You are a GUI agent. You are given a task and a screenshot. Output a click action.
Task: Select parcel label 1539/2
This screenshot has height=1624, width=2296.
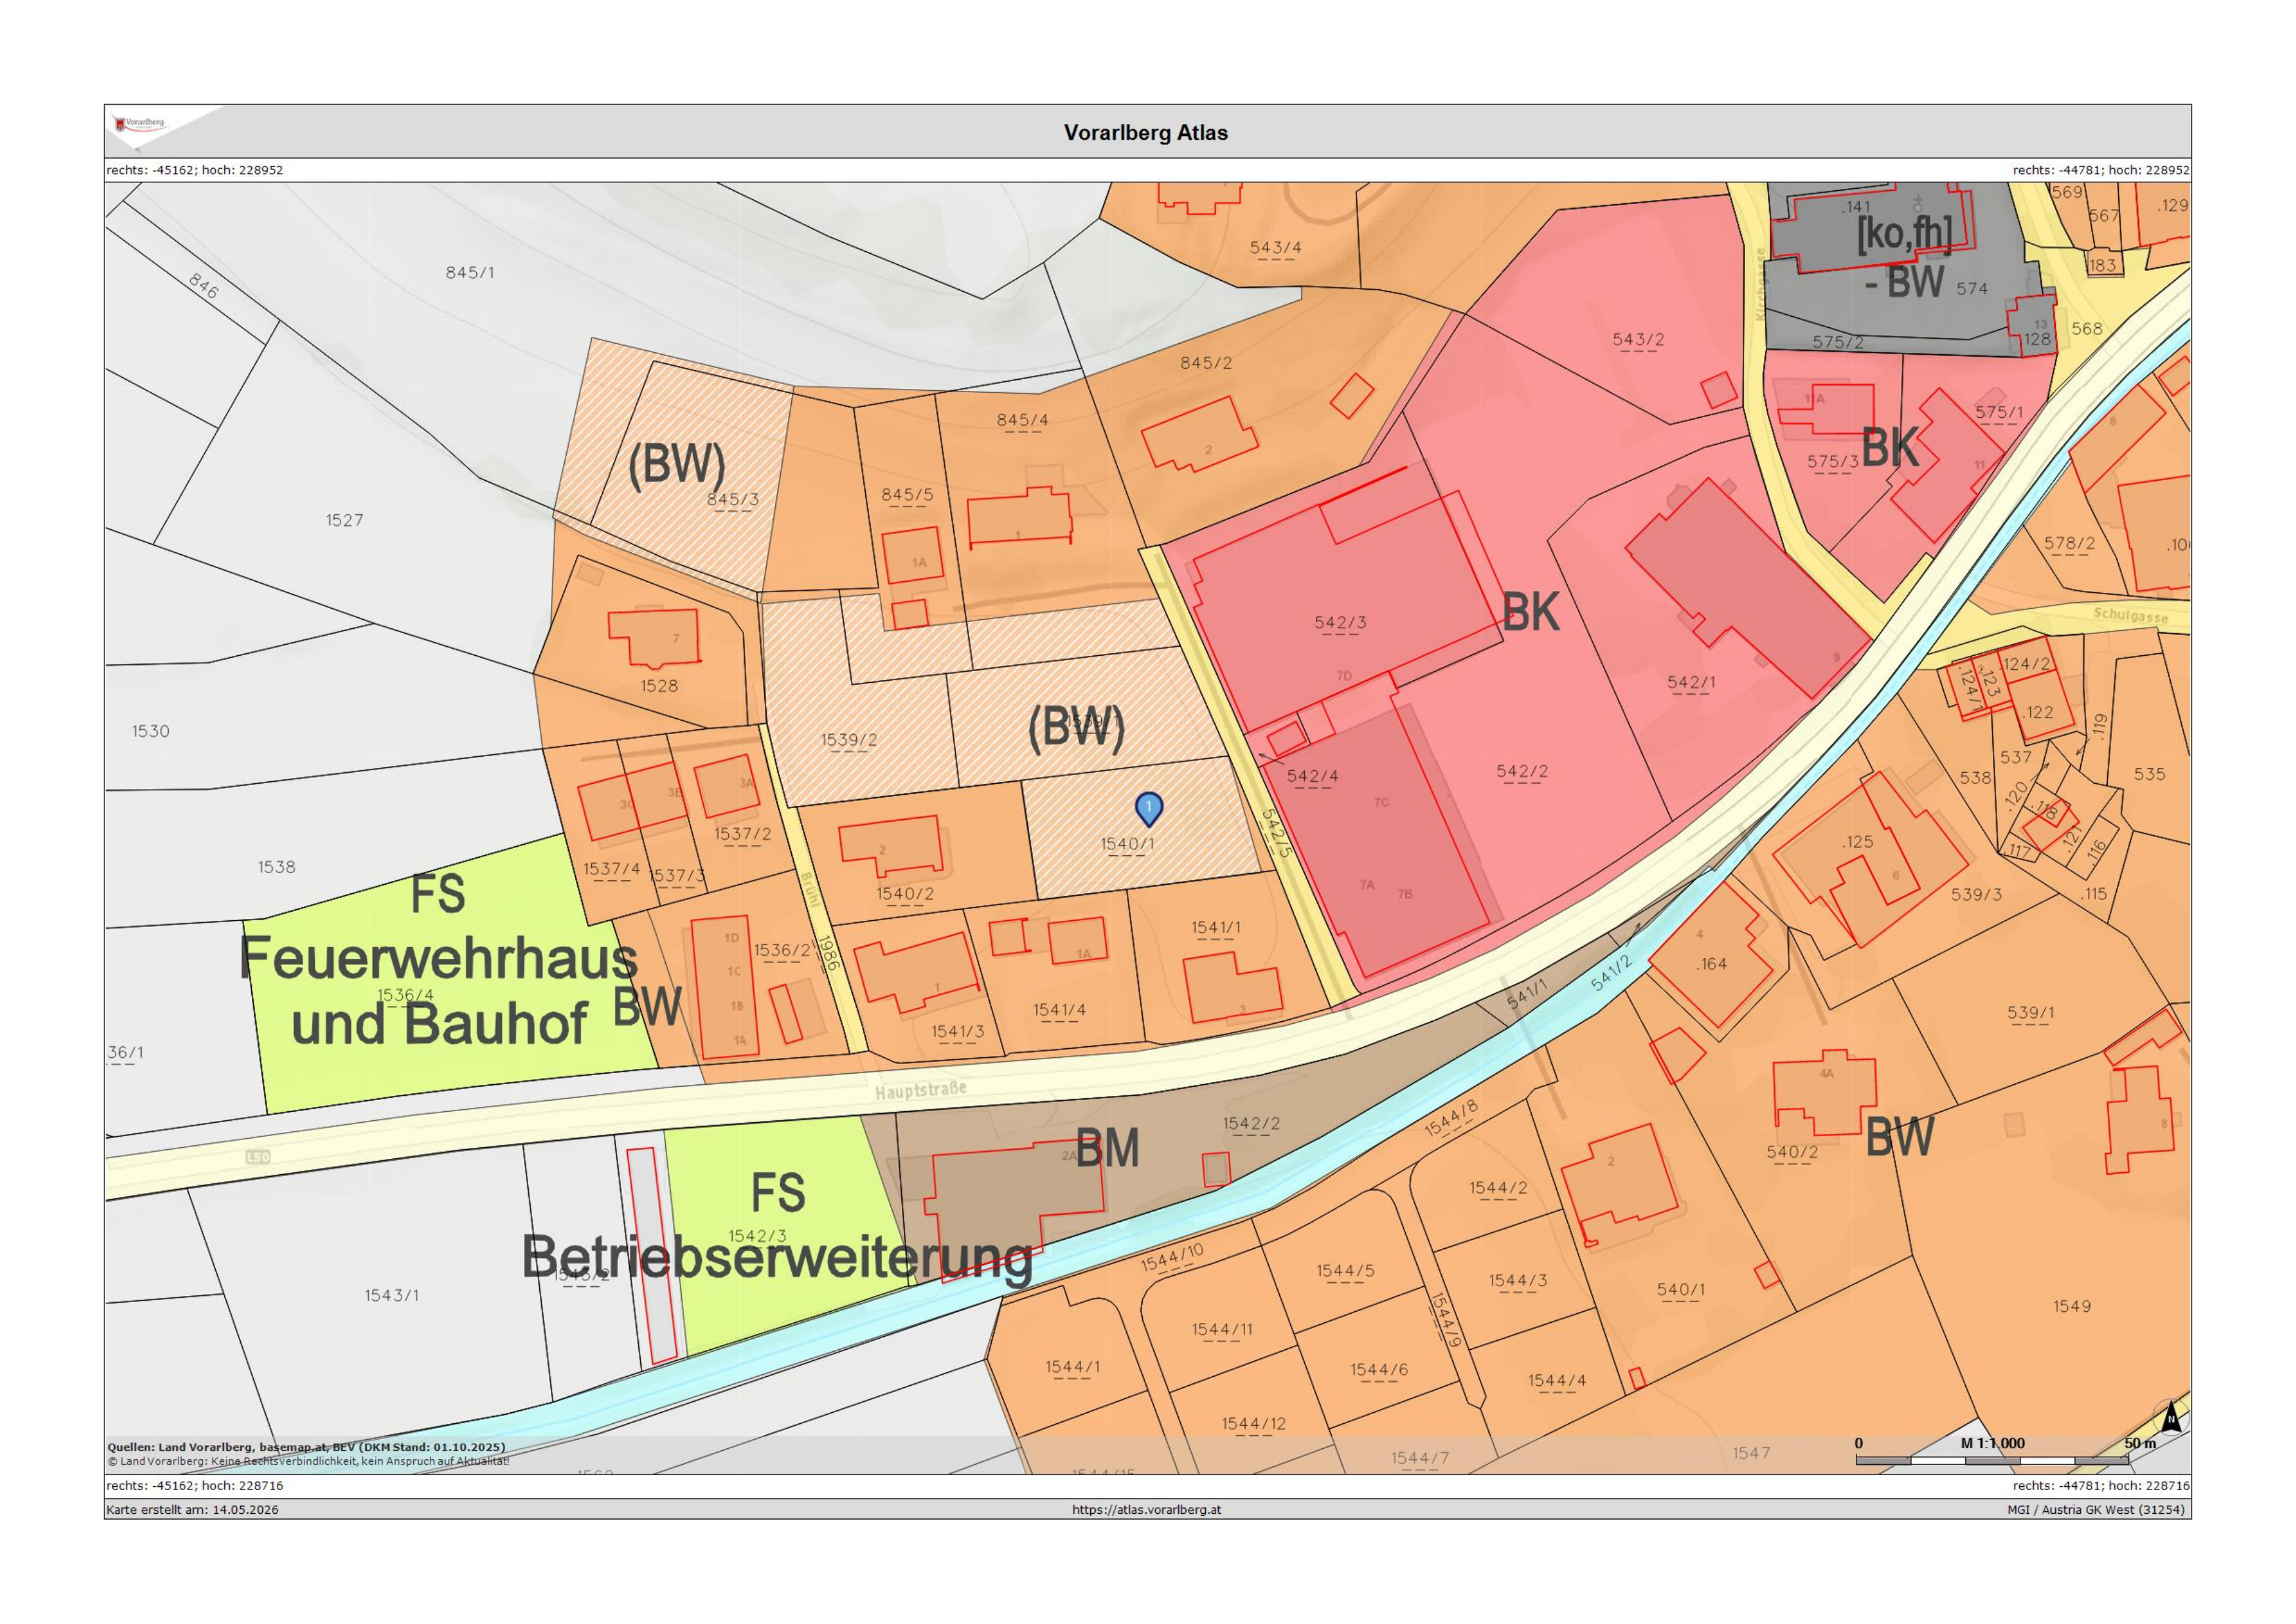tap(849, 740)
